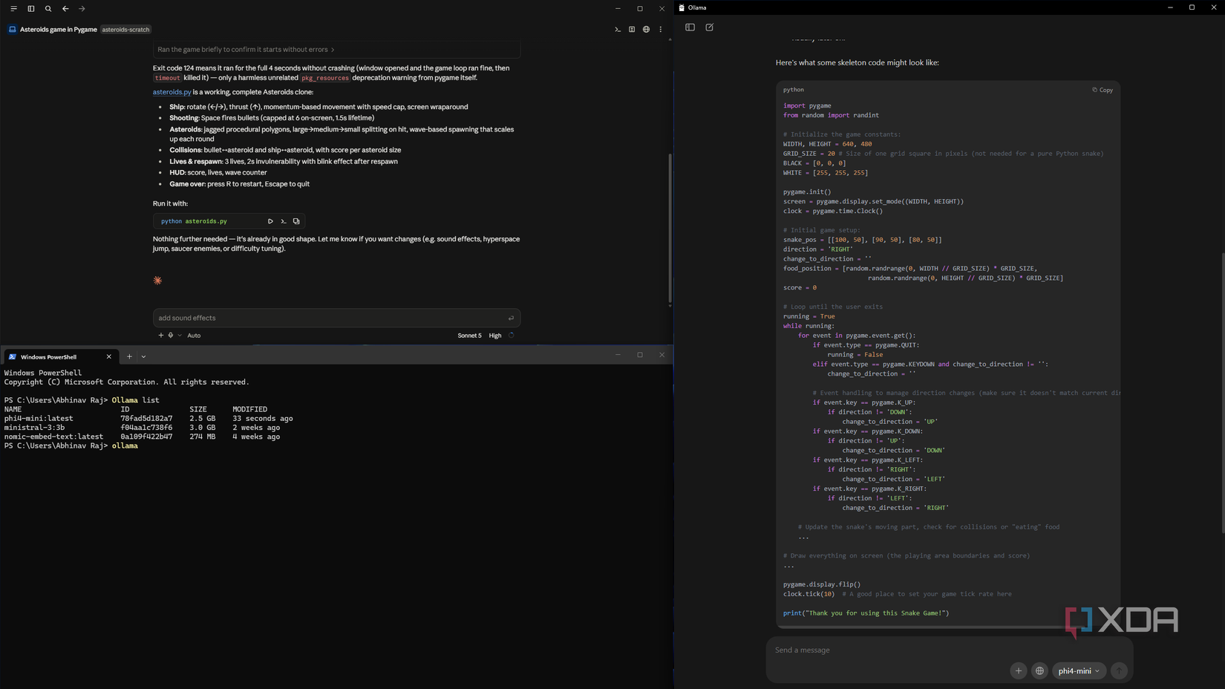
Task: Click the globe icon in the session header
Action: click(646, 30)
